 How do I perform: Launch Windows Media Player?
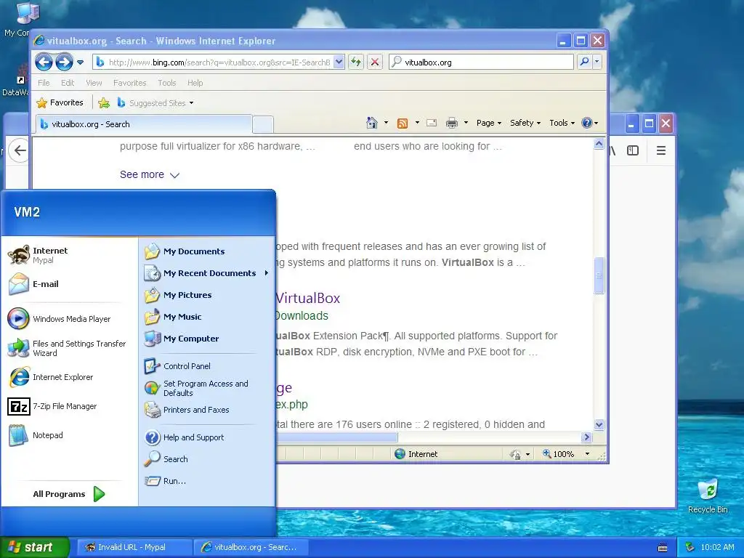point(70,319)
